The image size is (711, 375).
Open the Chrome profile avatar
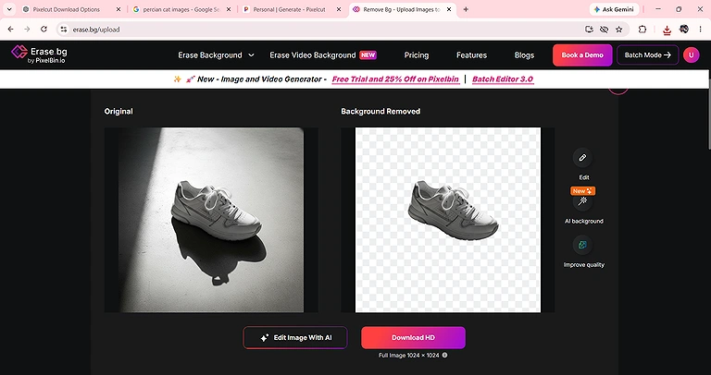(684, 29)
